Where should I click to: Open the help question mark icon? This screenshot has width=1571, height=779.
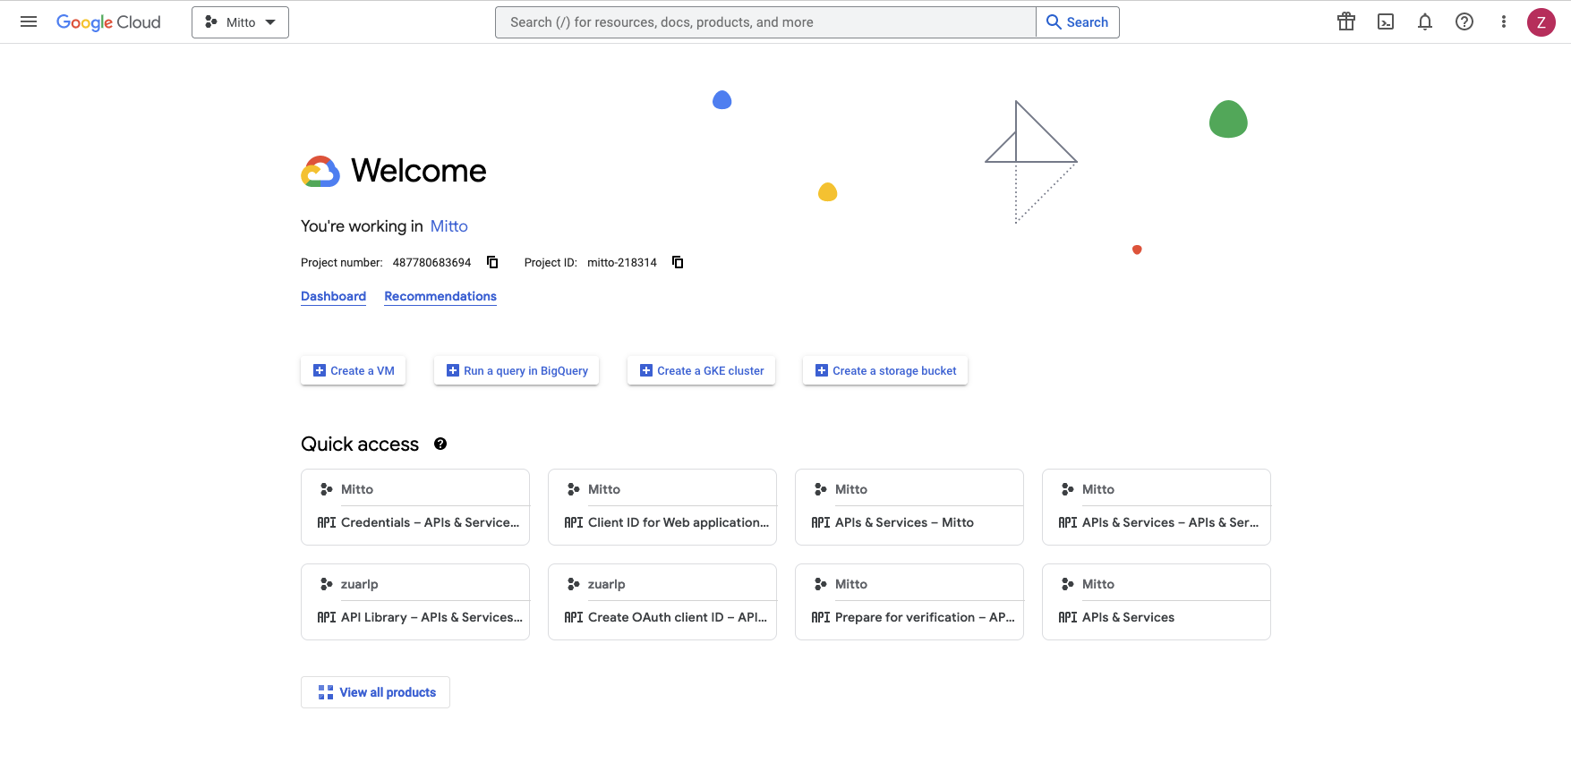click(1464, 22)
